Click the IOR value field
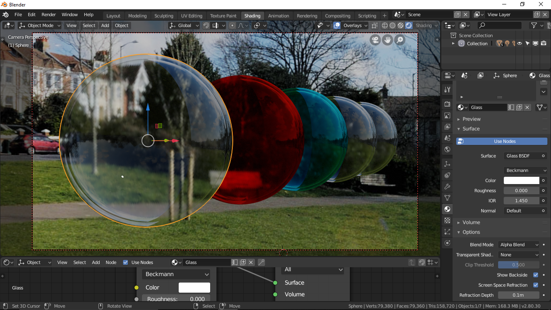 click(x=522, y=201)
